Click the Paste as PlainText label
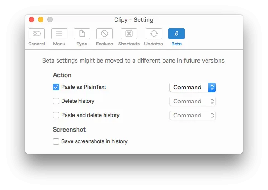This screenshot has width=268, height=190. 84,87
